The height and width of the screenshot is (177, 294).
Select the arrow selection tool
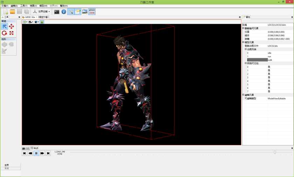(5, 27)
